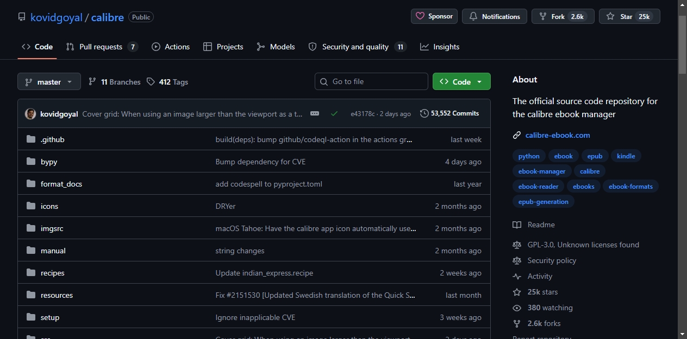Select the ebook-manager topic tag
This screenshot has height=339, width=687.
pos(542,171)
